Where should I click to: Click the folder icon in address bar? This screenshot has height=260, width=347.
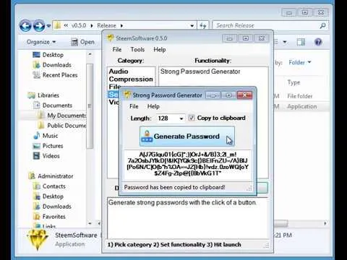57,25
